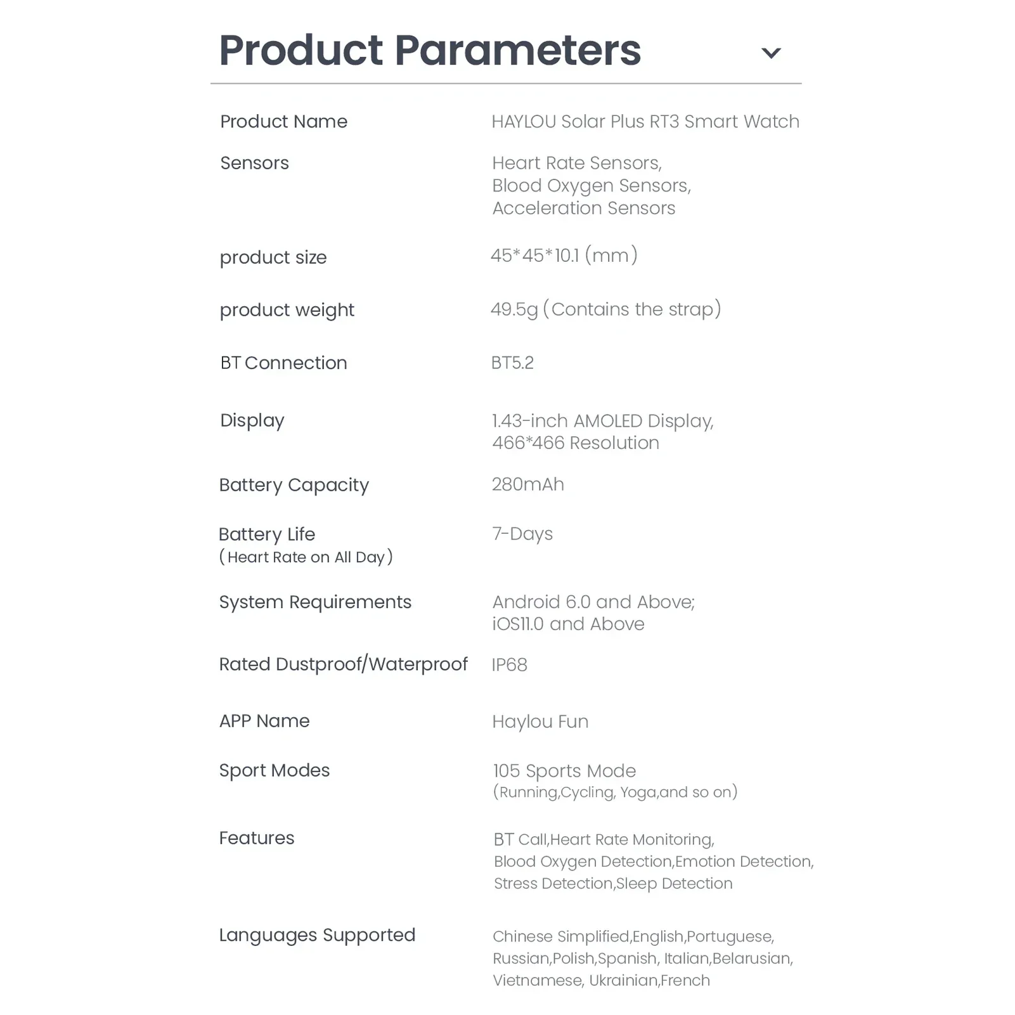Click the 280mAh battery capacity value
Screen dimensions: 1015x1015
click(x=527, y=484)
